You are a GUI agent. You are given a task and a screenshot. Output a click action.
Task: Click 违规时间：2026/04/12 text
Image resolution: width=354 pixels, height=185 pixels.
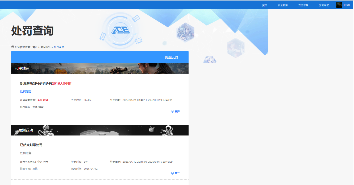pos(84,169)
